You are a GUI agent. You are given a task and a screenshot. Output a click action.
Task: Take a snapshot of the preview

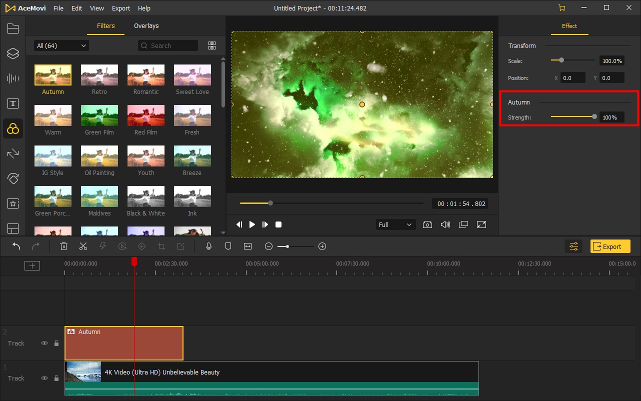427,224
